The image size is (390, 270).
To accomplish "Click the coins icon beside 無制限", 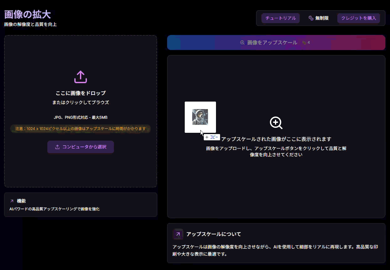I will (x=311, y=18).
